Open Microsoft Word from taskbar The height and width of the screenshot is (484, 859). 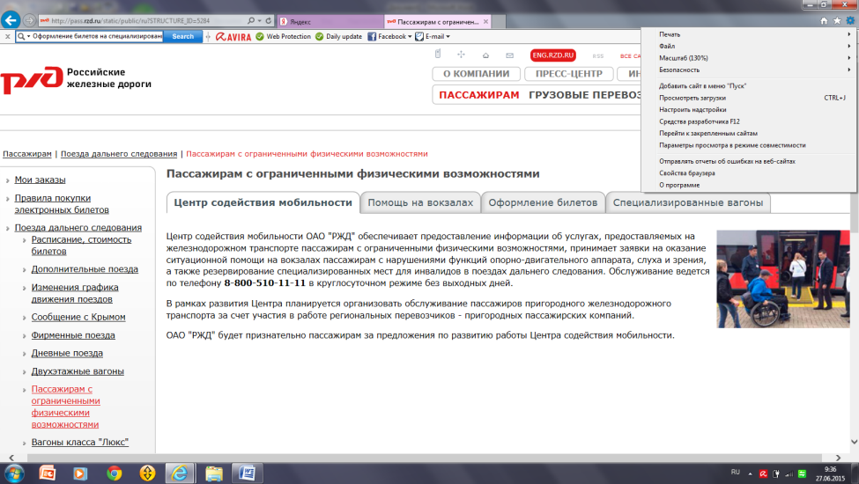click(x=247, y=473)
